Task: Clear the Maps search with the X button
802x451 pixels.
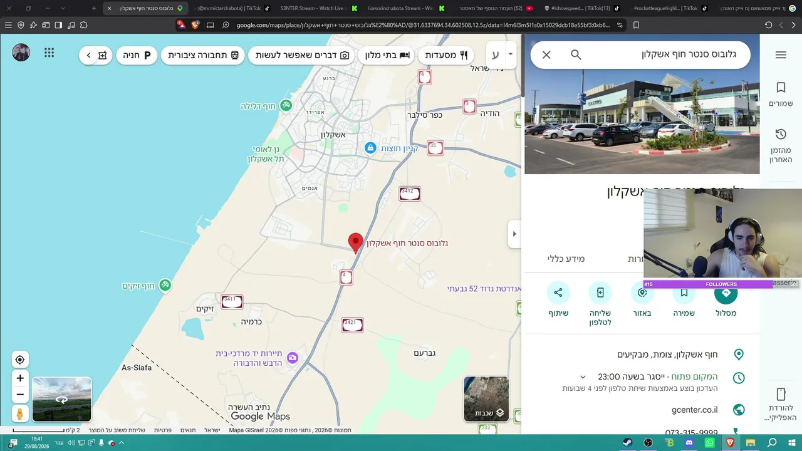Action: 546,54
